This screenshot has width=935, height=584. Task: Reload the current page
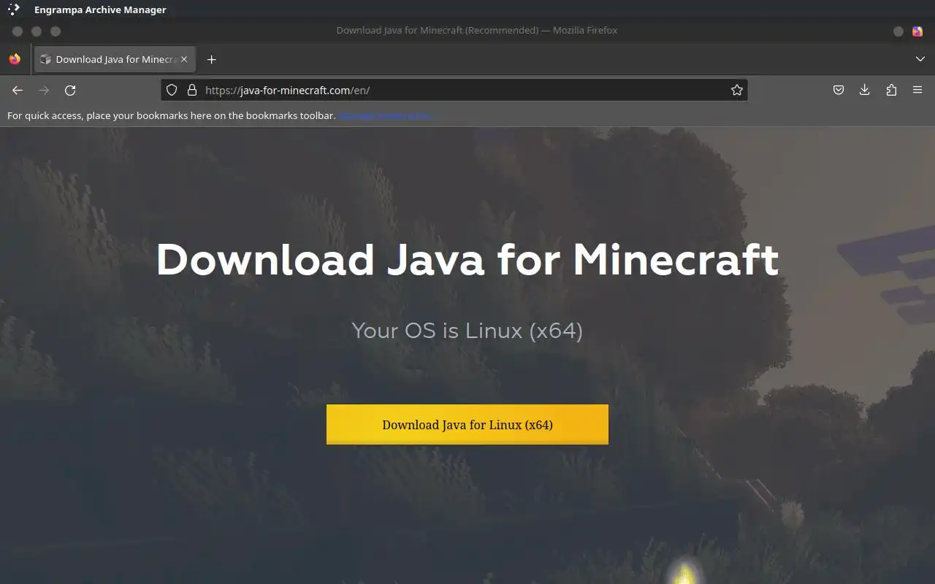pos(70,90)
